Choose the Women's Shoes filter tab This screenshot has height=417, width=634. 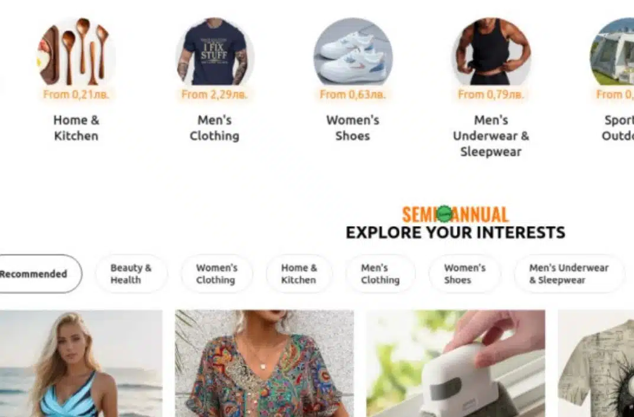(x=464, y=273)
